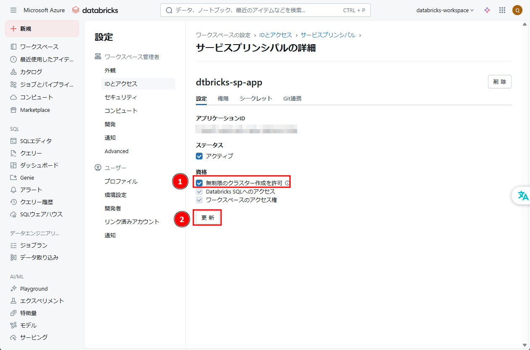Open Marketplace from sidebar
Image resolution: width=530 pixels, height=350 pixels.
point(35,110)
